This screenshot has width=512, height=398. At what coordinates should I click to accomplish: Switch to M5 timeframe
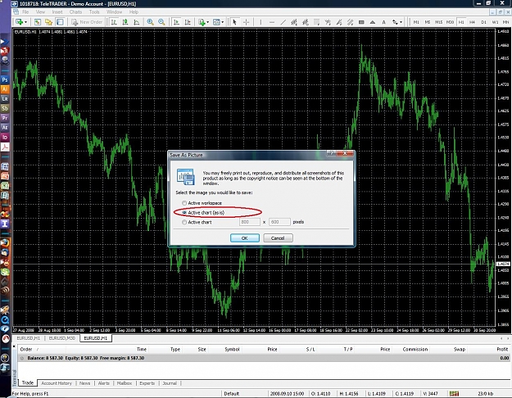point(428,22)
